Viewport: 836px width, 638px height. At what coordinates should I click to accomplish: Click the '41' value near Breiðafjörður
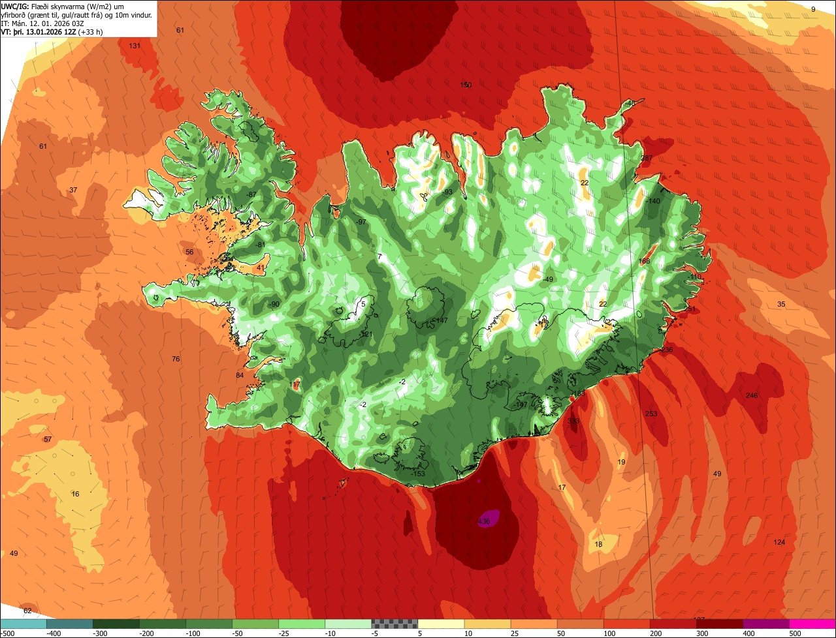tap(261, 267)
